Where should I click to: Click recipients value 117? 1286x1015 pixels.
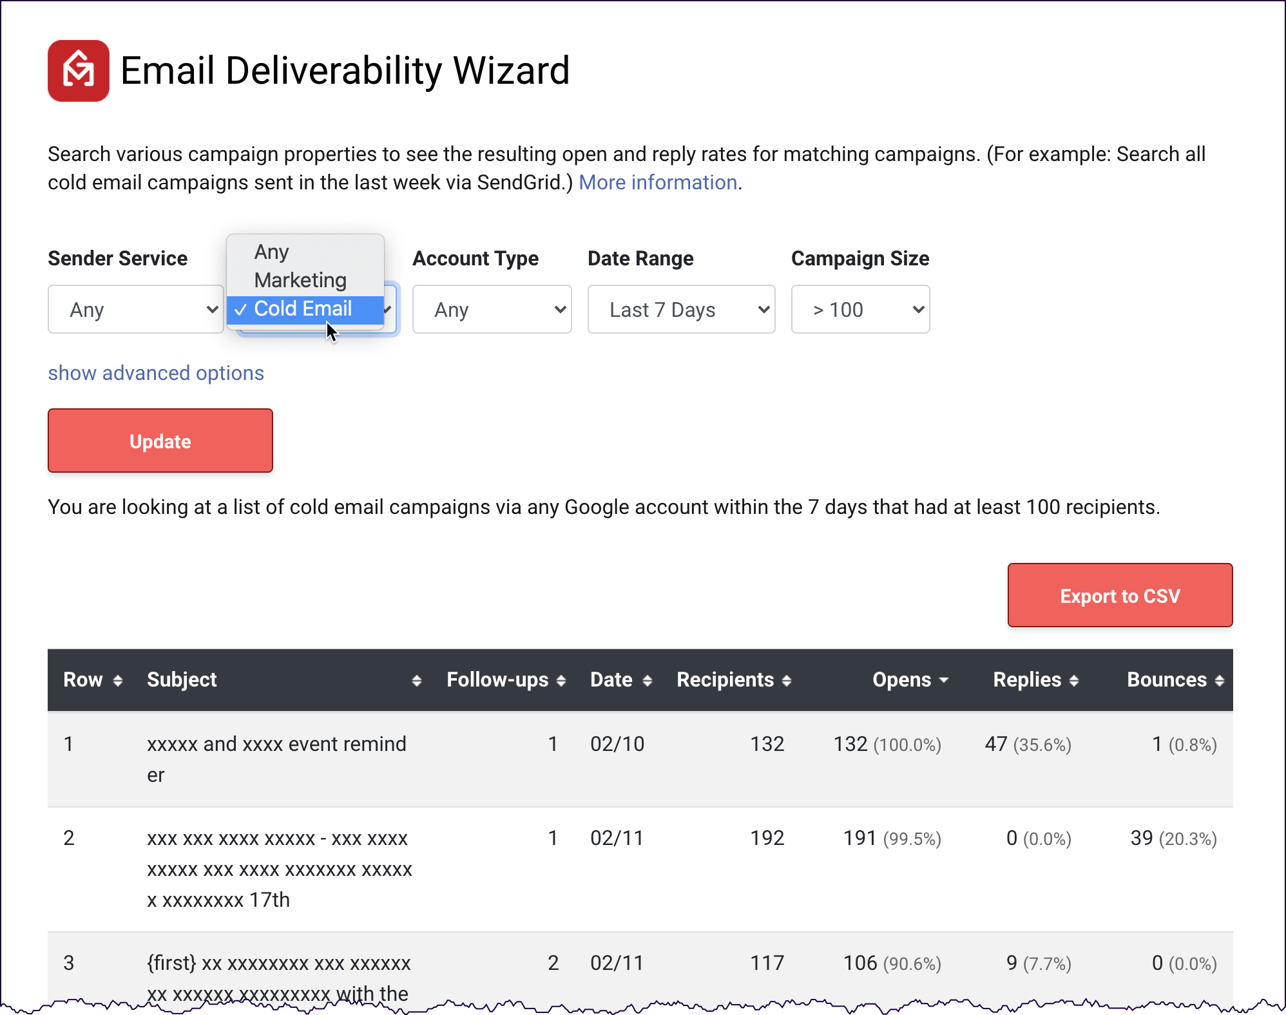coord(767,963)
